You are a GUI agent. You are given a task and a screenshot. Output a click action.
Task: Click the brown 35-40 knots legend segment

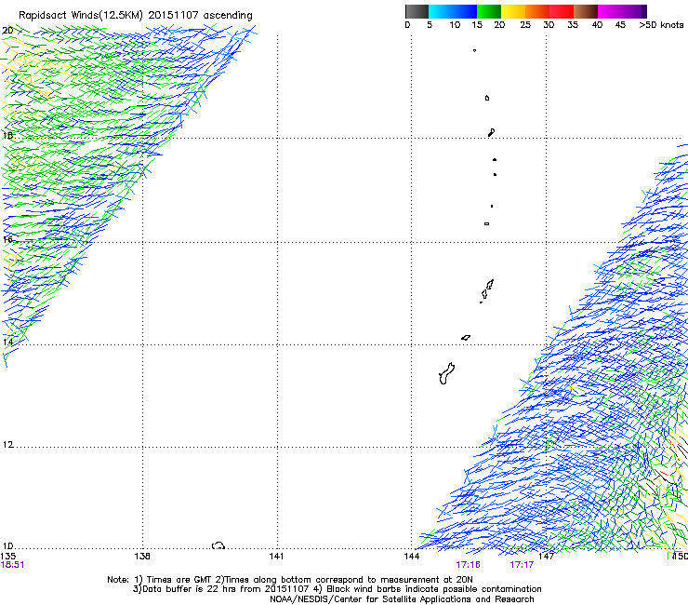[586, 11]
